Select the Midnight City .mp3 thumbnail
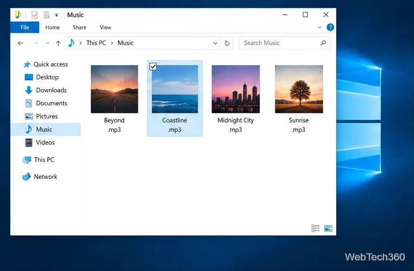The height and width of the screenshot is (271, 414). click(236, 89)
